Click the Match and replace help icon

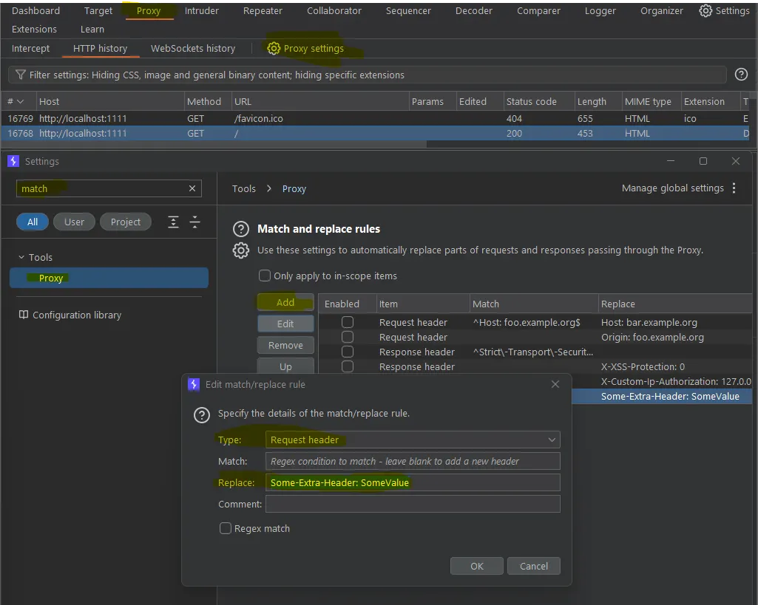click(x=241, y=229)
